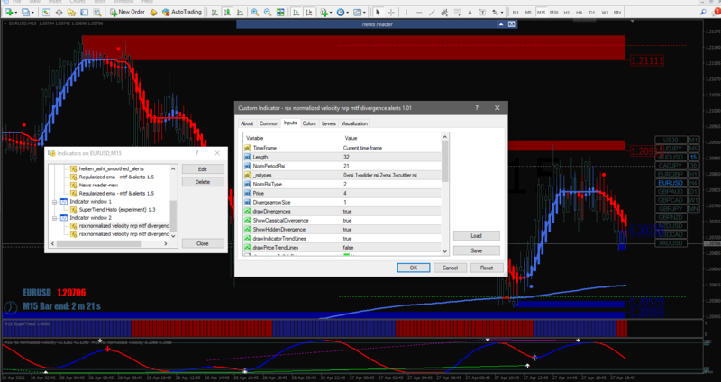
Task: Collapse the Indicator window 1 tree node
Action: [x=54, y=200]
